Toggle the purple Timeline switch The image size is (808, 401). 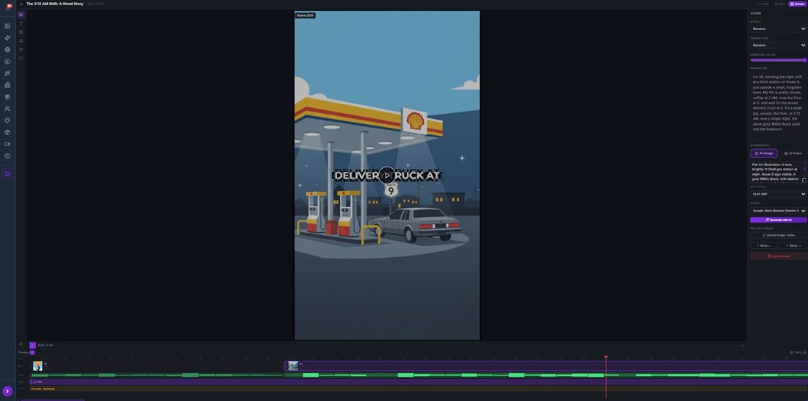[x=32, y=353]
